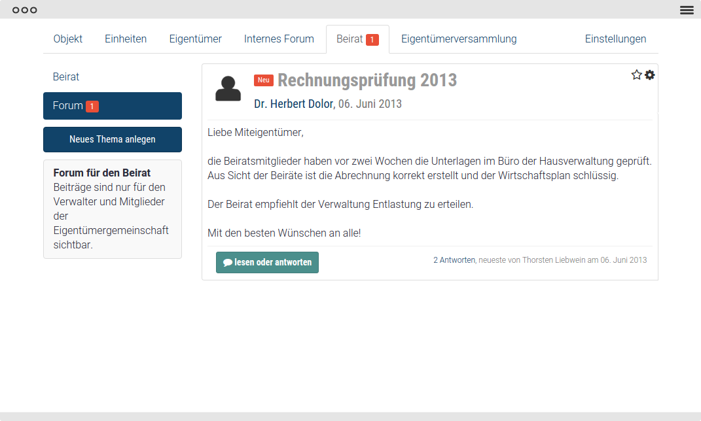
Task: Select Forum in the sidebar
Action: pyautogui.click(x=68, y=106)
